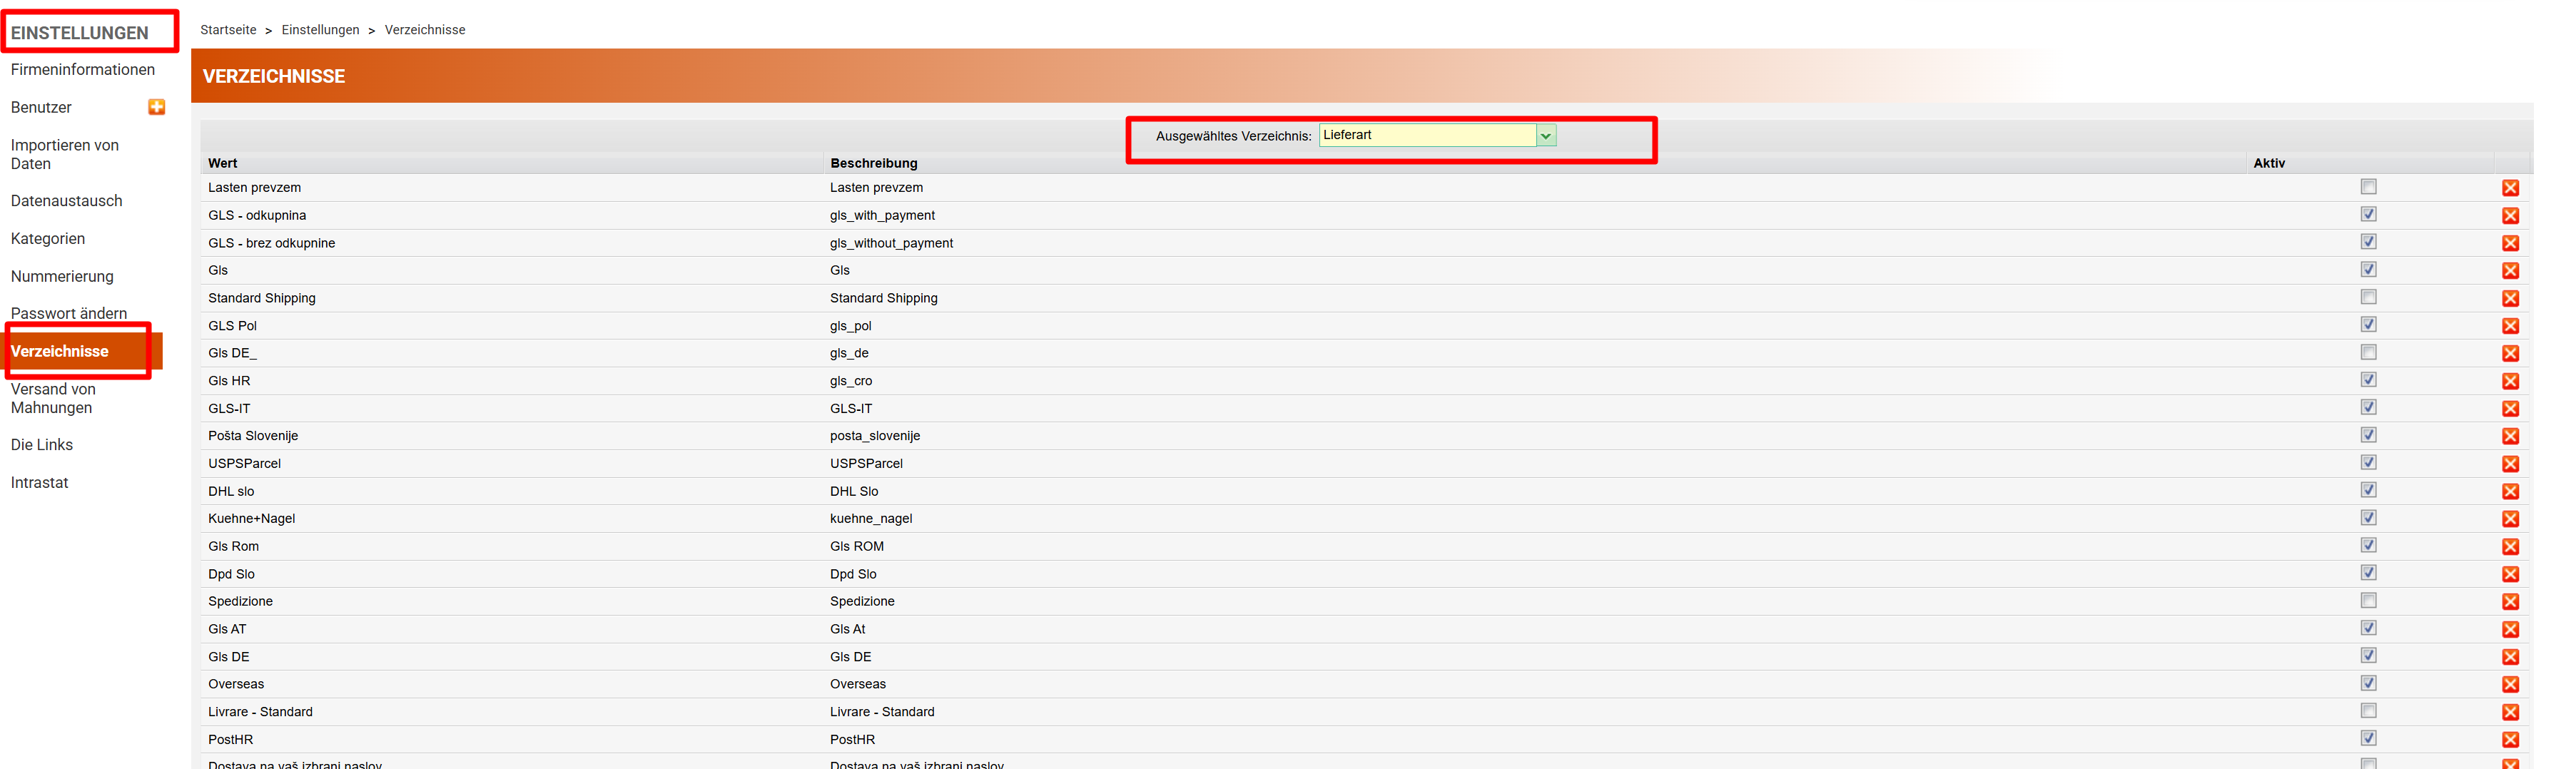Viewport: 2576px width, 769px height.
Task: Delete the Gls AT row
Action: (x=2510, y=629)
